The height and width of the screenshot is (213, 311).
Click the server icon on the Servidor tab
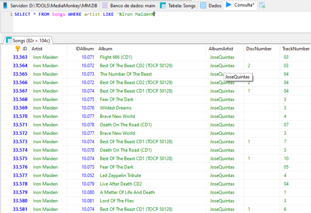[5, 5]
